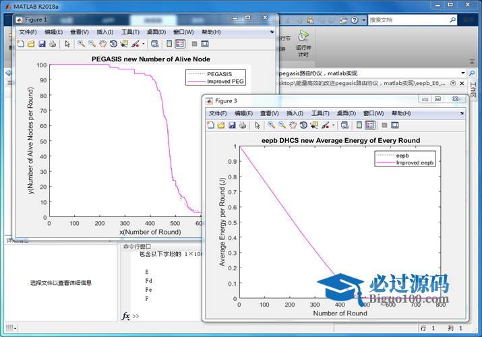Open 窗口(W) menu in Figure 3
Screen dimensions: 482x337
click(373, 113)
